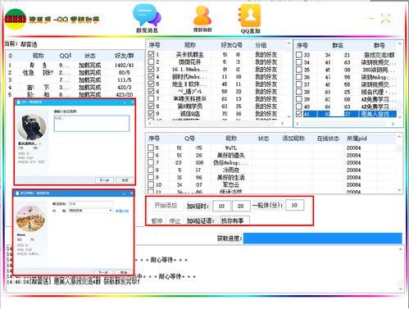Click the 停止 button
409x309 pixels.
[x=175, y=220]
